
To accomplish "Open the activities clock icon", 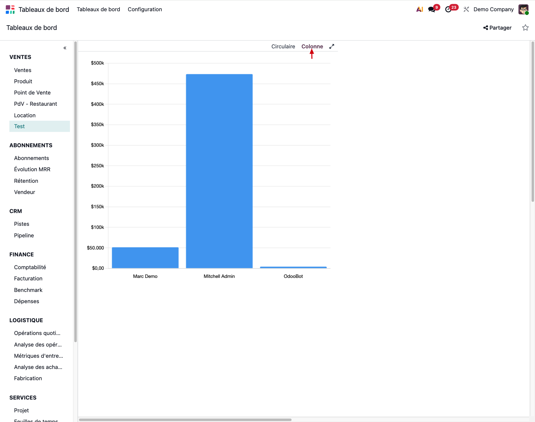I will point(448,9).
